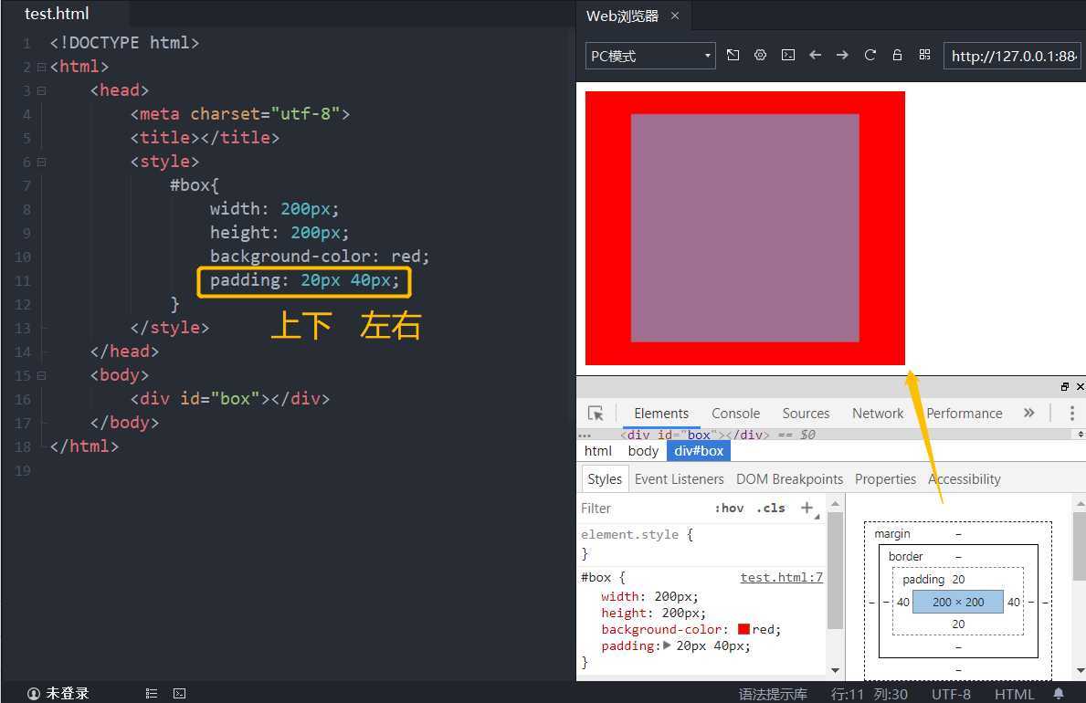The image size is (1086, 703).
Task: Switch to the Elements tab
Action: click(661, 414)
